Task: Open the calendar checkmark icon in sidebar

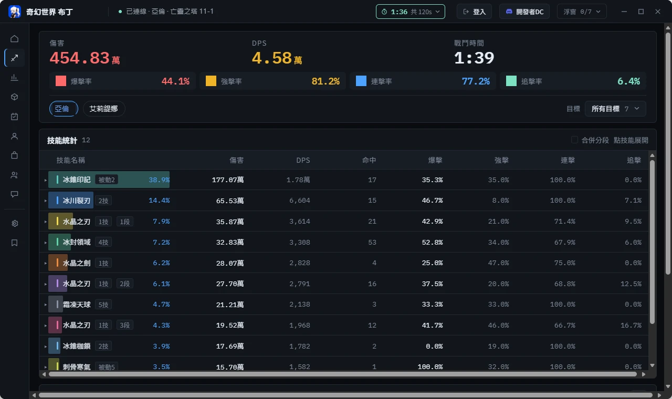Action: (x=15, y=117)
